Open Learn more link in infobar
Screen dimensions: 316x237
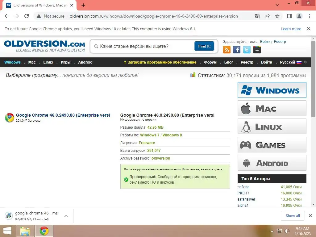tap(291, 29)
